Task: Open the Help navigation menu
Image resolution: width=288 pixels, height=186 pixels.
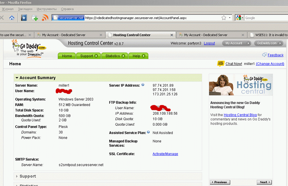Action: [139, 56]
